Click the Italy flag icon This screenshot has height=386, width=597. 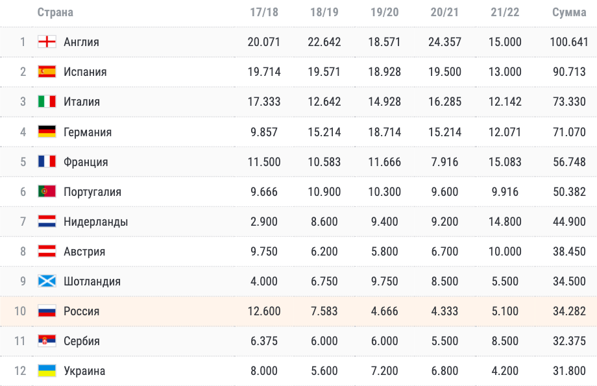[x=47, y=102]
